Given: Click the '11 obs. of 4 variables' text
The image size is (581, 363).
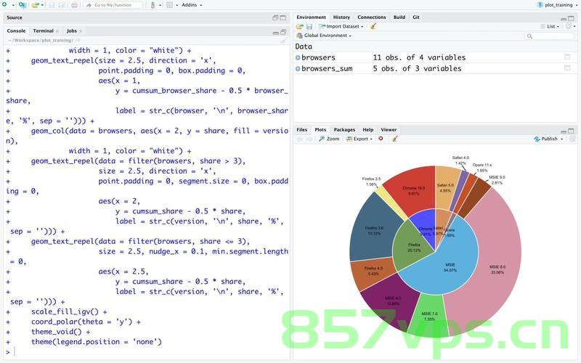Looking at the screenshot, I should click(x=419, y=57).
